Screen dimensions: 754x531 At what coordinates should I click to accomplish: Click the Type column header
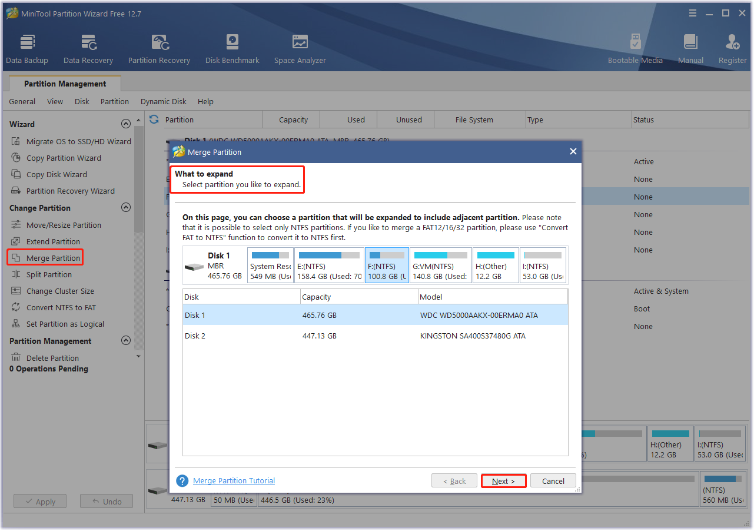(578, 120)
